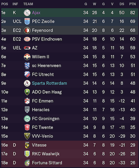Click the PEC Zwolle club badge
This screenshot has width=139, height=168.
coord(27,21)
